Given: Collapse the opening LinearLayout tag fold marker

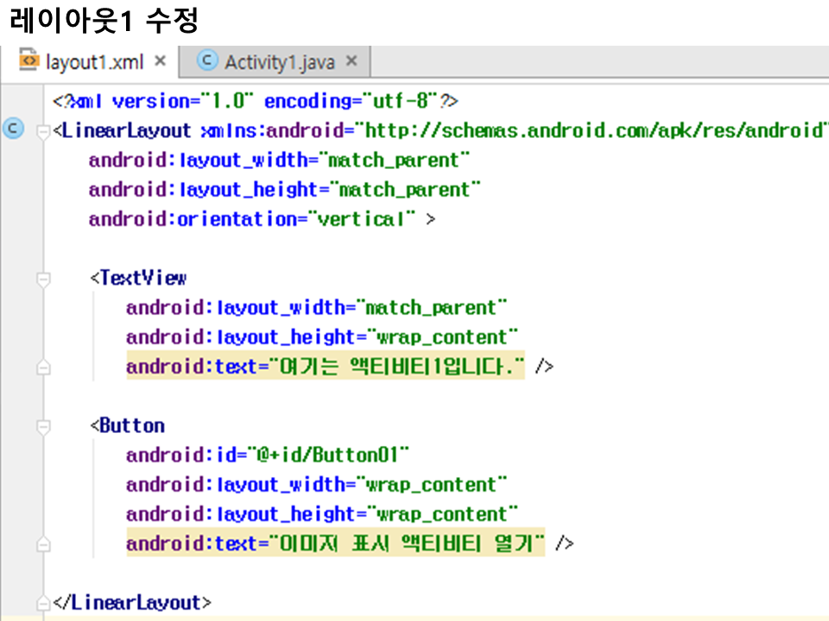Looking at the screenshot, I should (x=42, y=132).
